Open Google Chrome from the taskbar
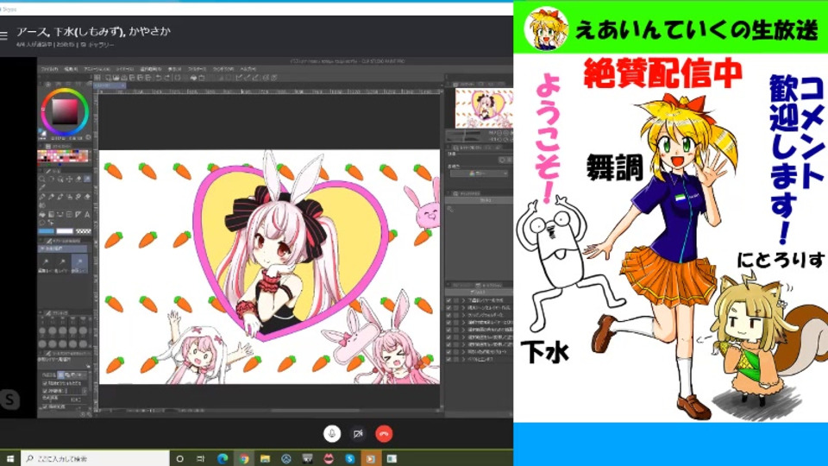The image size is (828, 466). point(244,458)
